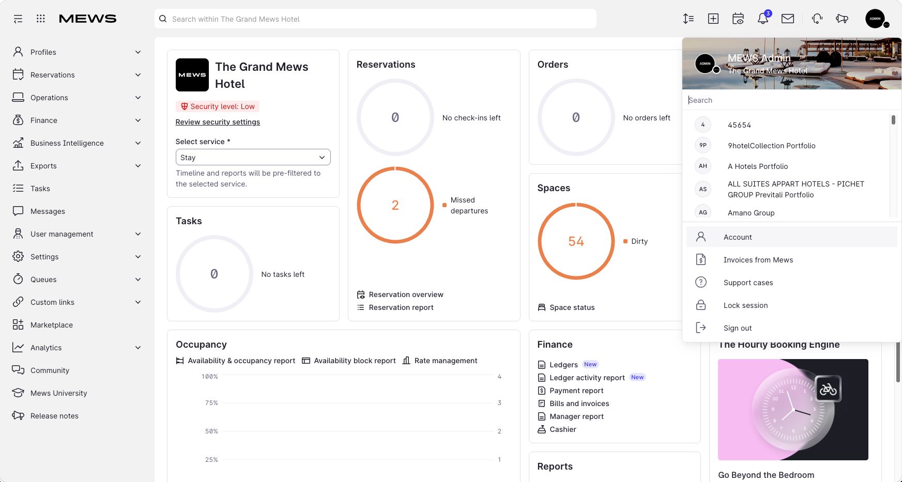Screen dimensions: 902x482
Task: Expand the Exports menu chevron
Action: tap(138, 166)
